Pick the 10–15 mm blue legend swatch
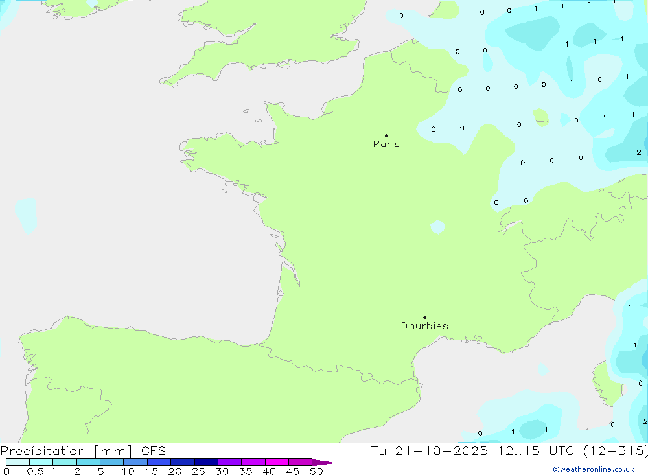The width and height of the screenshot is (648, 475). click(135, 462)
